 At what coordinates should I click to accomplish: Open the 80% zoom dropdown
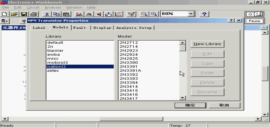(x=191, y=14)
